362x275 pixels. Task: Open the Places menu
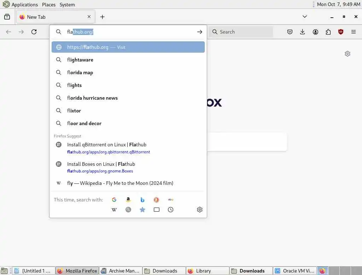tap(49, 5)
